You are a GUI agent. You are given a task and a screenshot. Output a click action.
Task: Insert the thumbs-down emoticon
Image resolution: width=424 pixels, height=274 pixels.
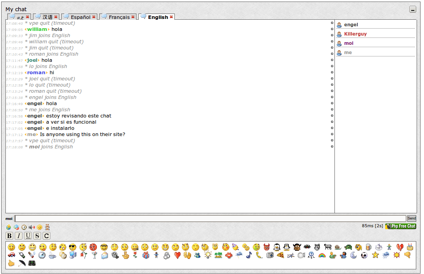[407, 255]
